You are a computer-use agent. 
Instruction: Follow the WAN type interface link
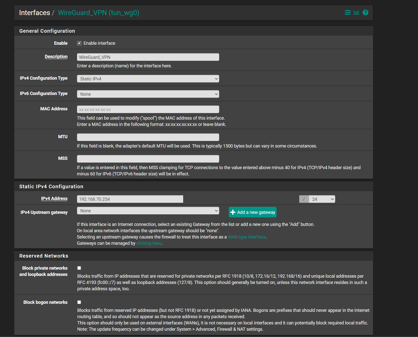coord(246,237)
